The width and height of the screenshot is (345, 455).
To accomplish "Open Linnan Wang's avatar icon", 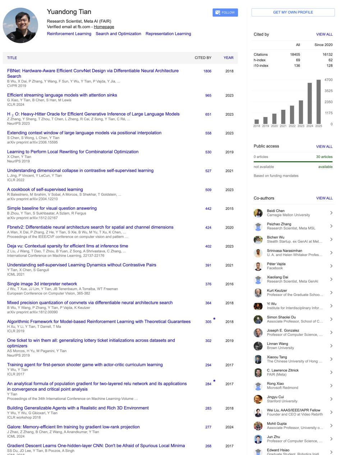I will pos(258,346).
